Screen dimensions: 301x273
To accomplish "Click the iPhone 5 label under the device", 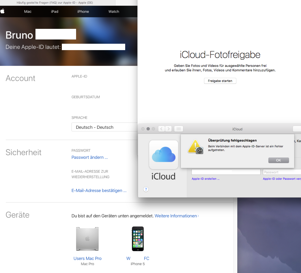I will click(138, 264).
